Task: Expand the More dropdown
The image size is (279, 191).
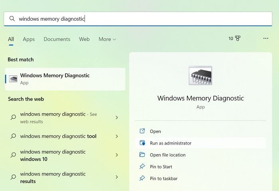Action: (x=107, y=39)
